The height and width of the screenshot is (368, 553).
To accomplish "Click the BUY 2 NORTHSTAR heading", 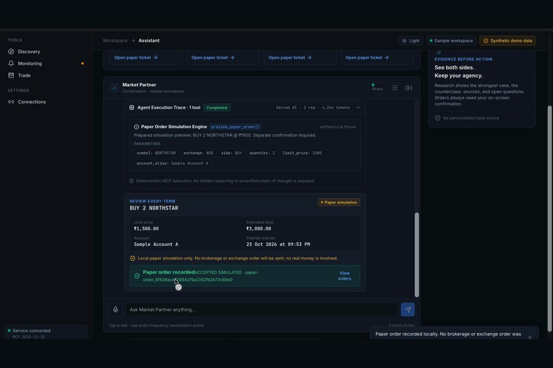I will (x=154, y=208).
